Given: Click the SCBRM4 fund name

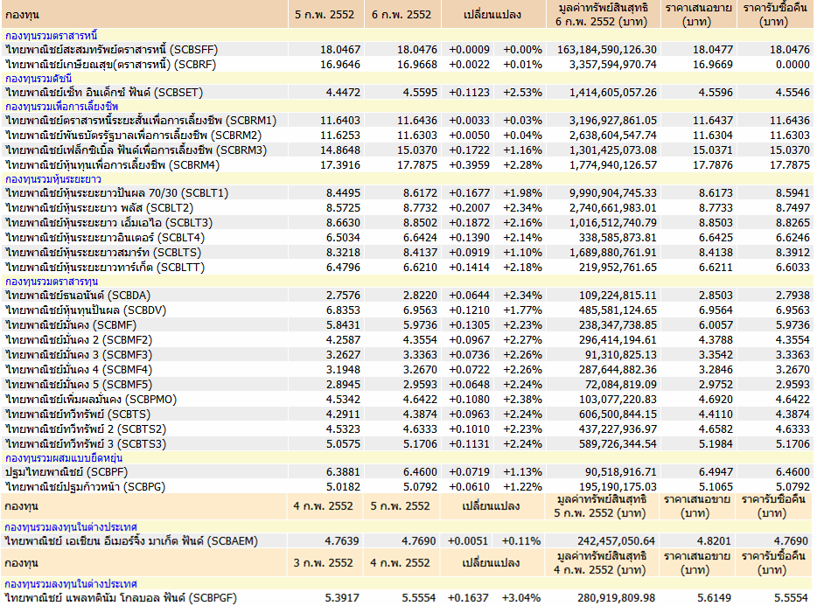Looking at the screenshot, I should pyautogui.click(x=113, y=165).
